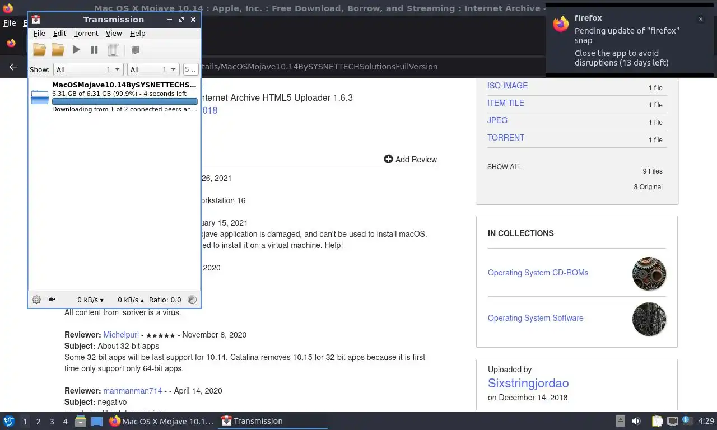This screenshot has width=717, height=430.
Task: Open a torrent file in Transmission toolbar
Action: (39, 50)
